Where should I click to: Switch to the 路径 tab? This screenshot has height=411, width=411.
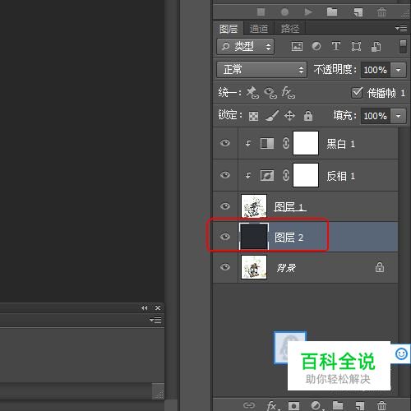[290, 29]
